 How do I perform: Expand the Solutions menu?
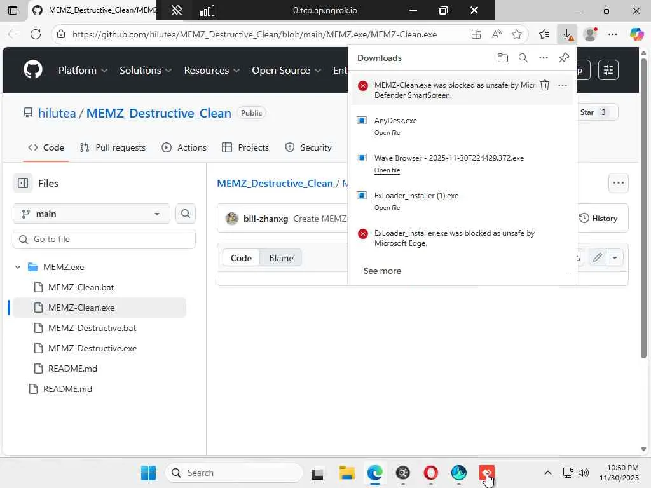click(146, 70)
